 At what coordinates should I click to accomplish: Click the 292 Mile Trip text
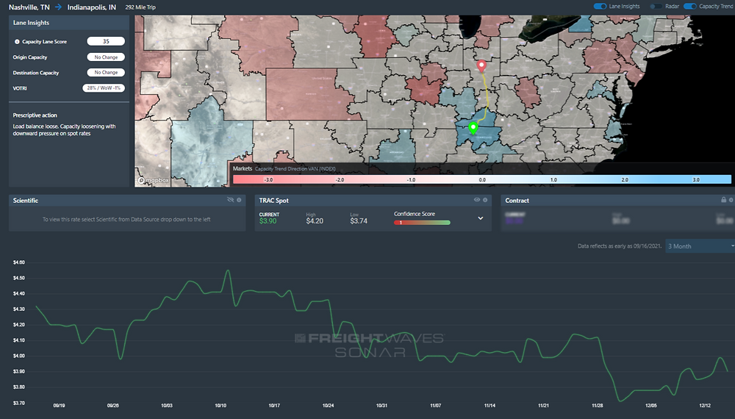point(140,7)
